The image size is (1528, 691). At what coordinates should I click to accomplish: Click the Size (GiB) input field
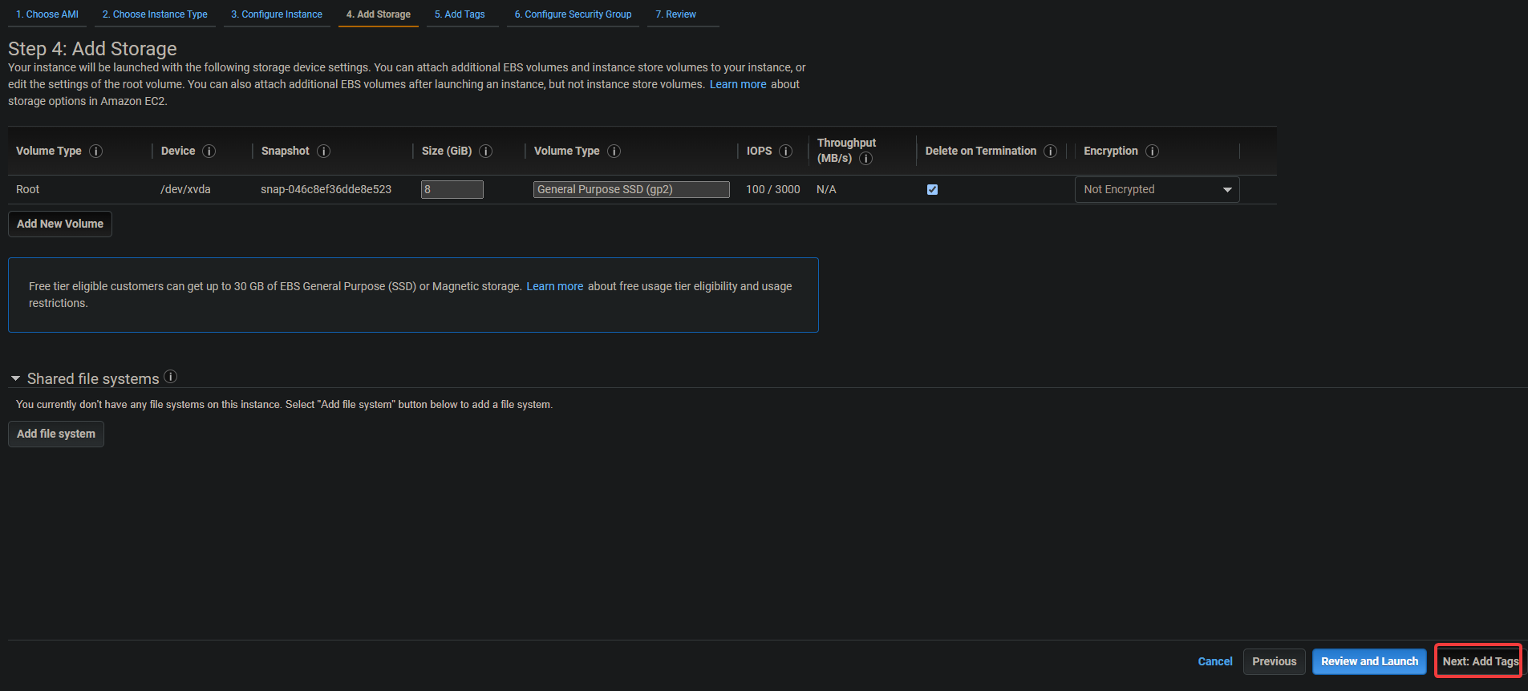coord(452,190)
